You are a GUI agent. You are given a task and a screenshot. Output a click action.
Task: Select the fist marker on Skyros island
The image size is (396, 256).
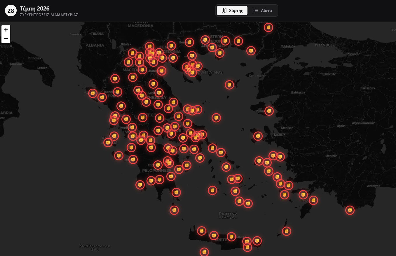(x=216, y=118)
